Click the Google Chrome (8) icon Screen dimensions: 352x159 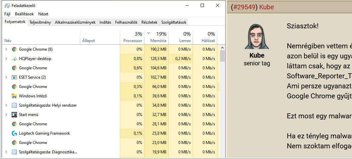(x=14, y=49)
